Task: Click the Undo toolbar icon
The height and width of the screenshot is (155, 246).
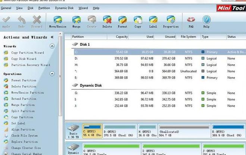Action: pos(22,22)
